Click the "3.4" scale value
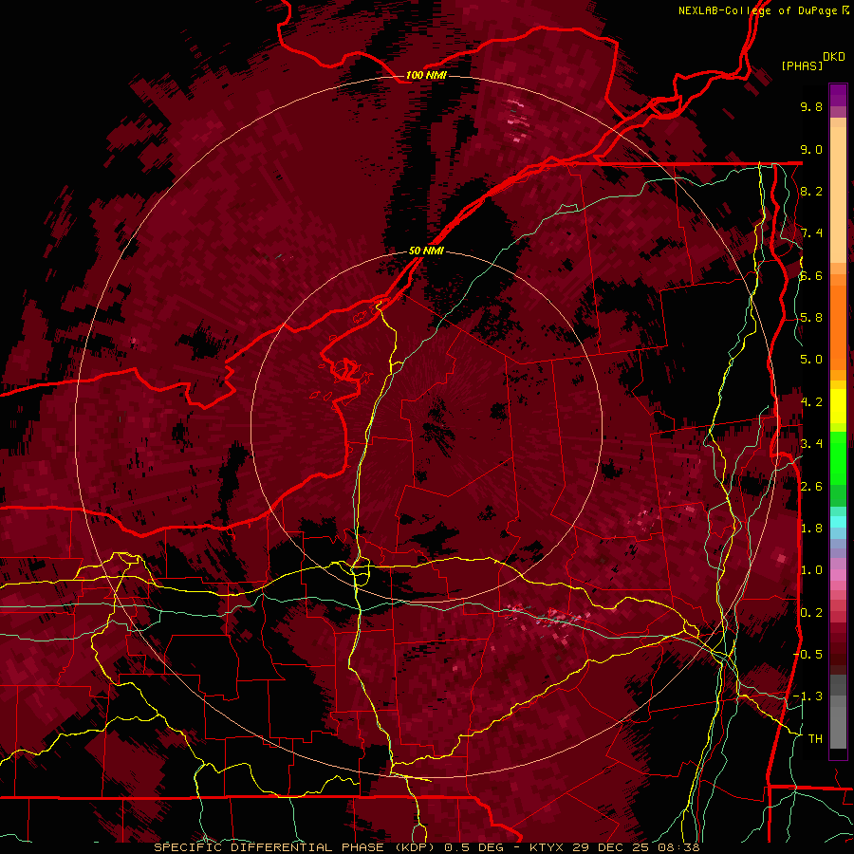 click(811, 444)
